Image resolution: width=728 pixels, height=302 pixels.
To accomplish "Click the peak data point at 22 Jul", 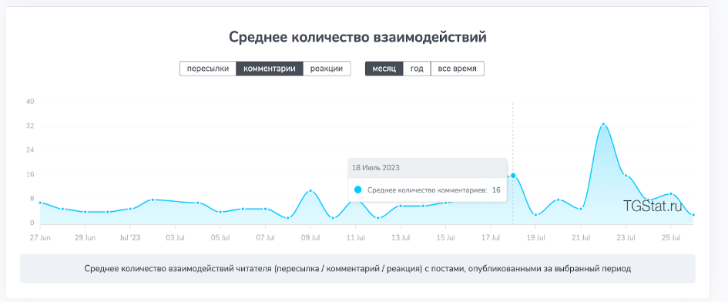I will tap(603, 125).
